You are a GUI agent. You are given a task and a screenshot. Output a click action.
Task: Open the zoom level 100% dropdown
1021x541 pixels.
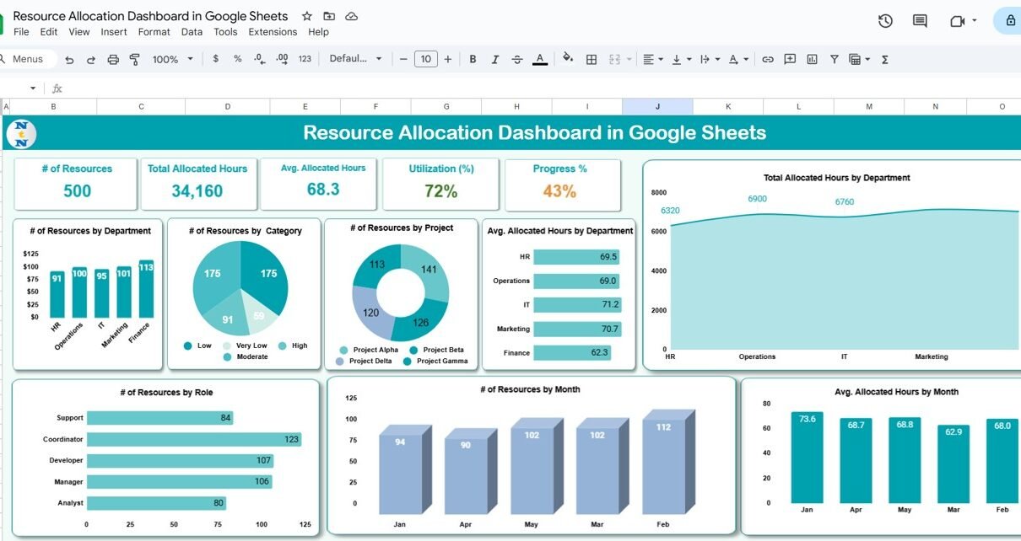(172, 59)
